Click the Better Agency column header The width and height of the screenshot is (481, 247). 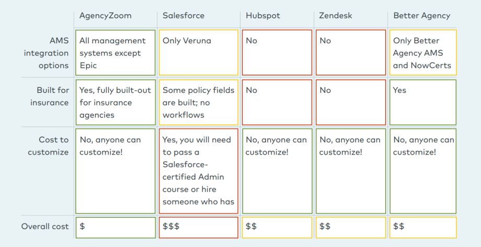[422, 16]
